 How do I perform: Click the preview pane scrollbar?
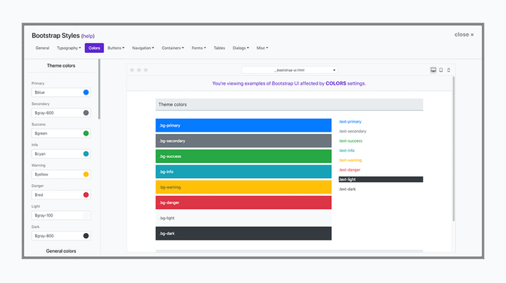(453, 149)
